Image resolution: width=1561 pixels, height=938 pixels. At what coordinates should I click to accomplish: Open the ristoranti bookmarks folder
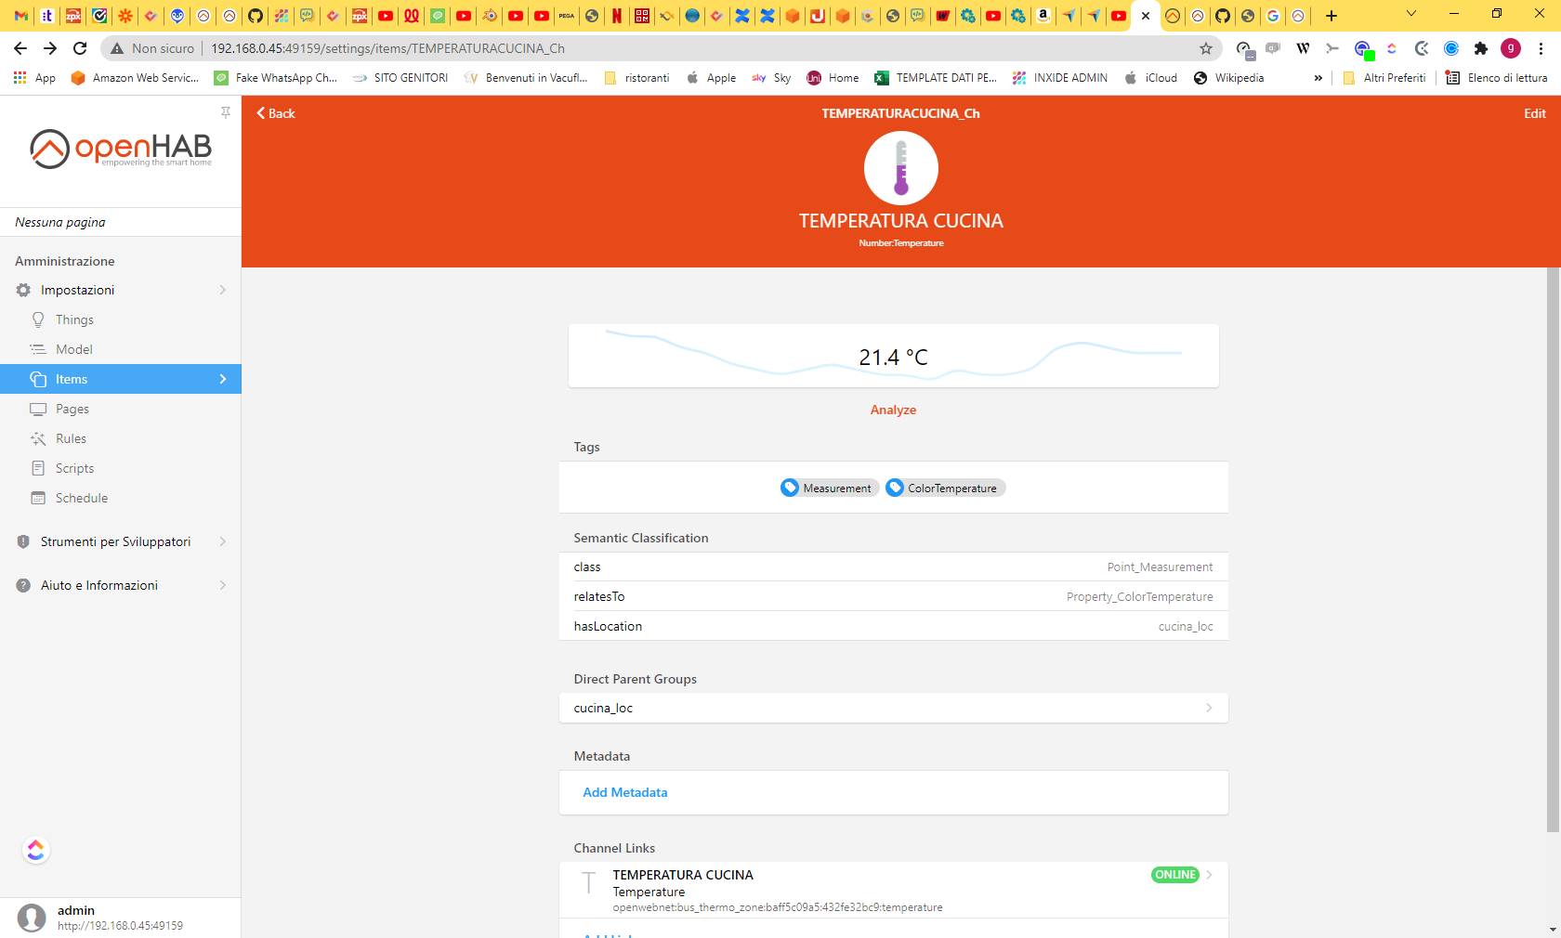point(636,78)
